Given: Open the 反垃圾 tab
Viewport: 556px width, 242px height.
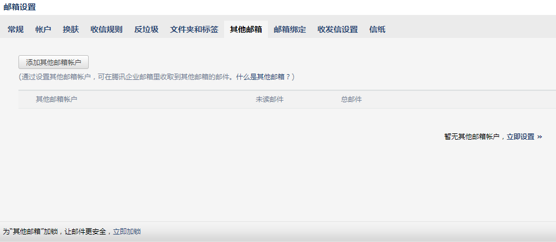Looking at the screenshot, I should point(146,29).
